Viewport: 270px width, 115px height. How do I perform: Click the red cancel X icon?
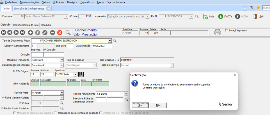coord(60,32)
